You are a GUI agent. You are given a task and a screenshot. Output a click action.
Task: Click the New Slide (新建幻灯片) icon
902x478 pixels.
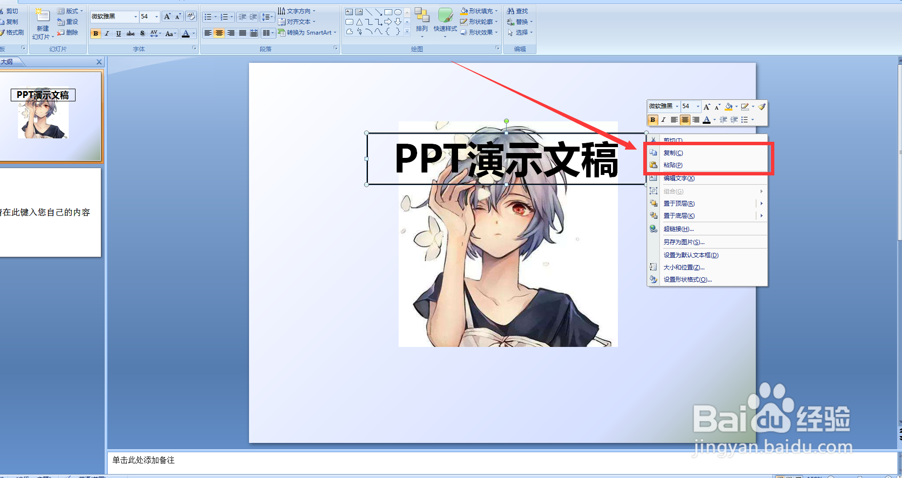point(42,16)
